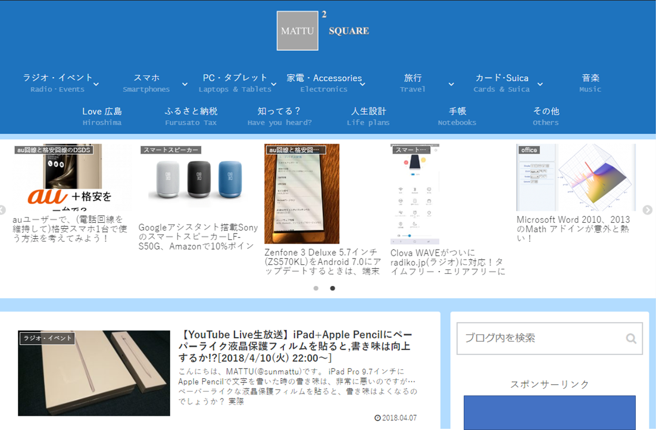Open the 音楽 Music menu item
Image resolution: width=656 pixels, height=430 pixels.
click(x=591, y=83)
